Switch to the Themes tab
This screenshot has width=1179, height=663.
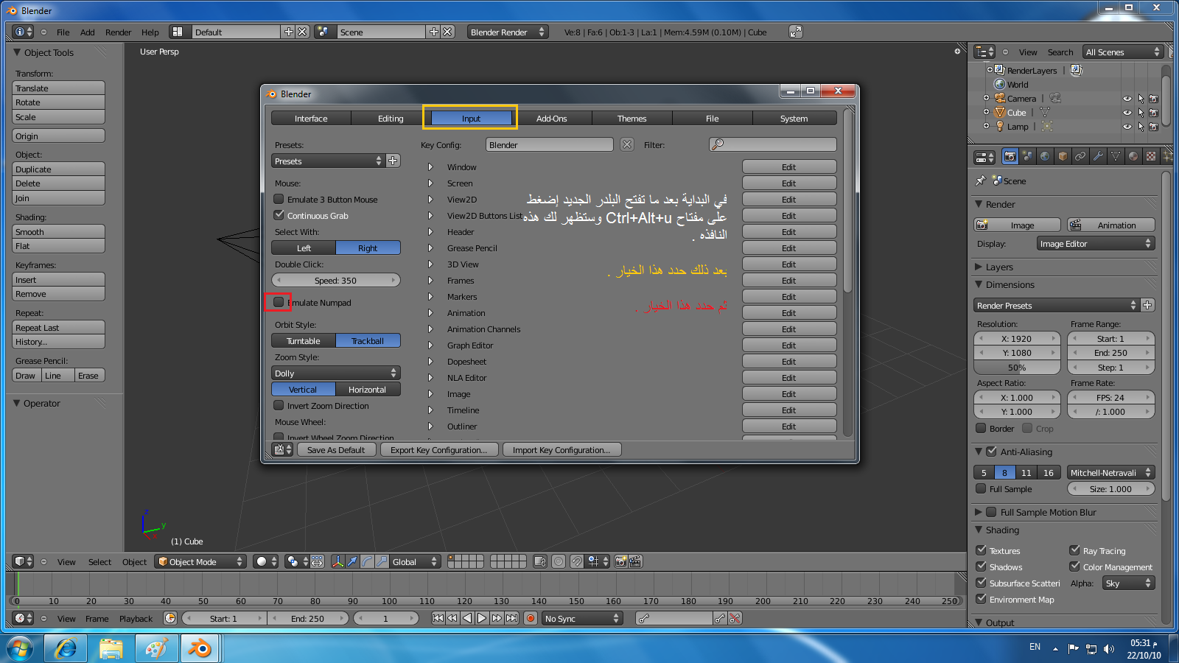(x=632, y=118)
